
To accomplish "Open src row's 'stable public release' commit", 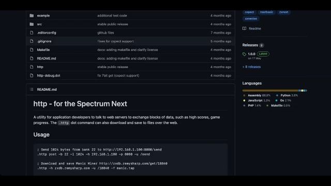I will coord(113,24).
